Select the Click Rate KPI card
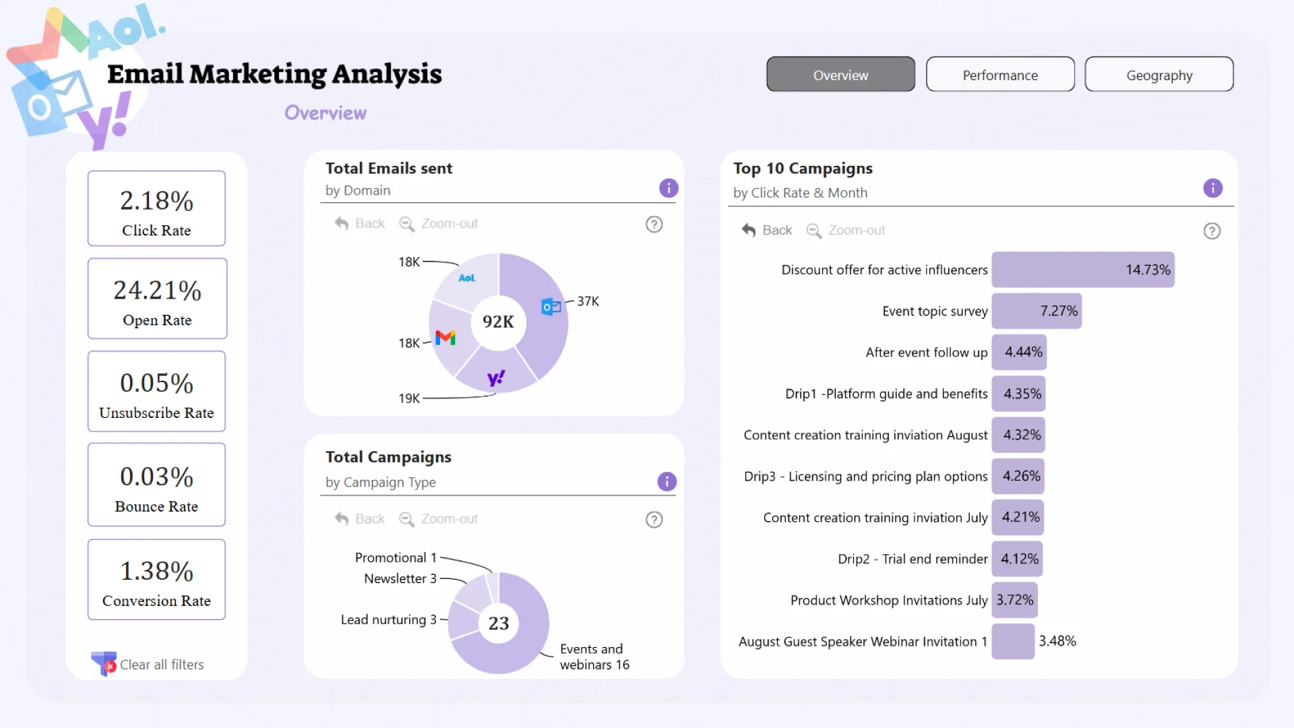1294x728 pixels. (156, 208)
